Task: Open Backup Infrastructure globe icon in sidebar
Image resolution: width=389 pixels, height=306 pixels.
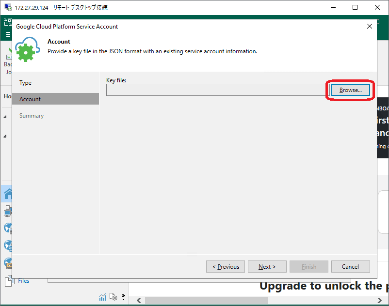Action: coord(8,228)
